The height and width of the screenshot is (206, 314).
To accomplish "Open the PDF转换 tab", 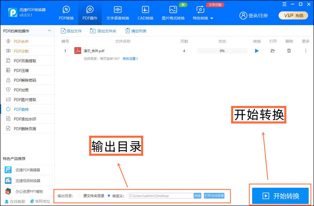I will coord(66,13).
